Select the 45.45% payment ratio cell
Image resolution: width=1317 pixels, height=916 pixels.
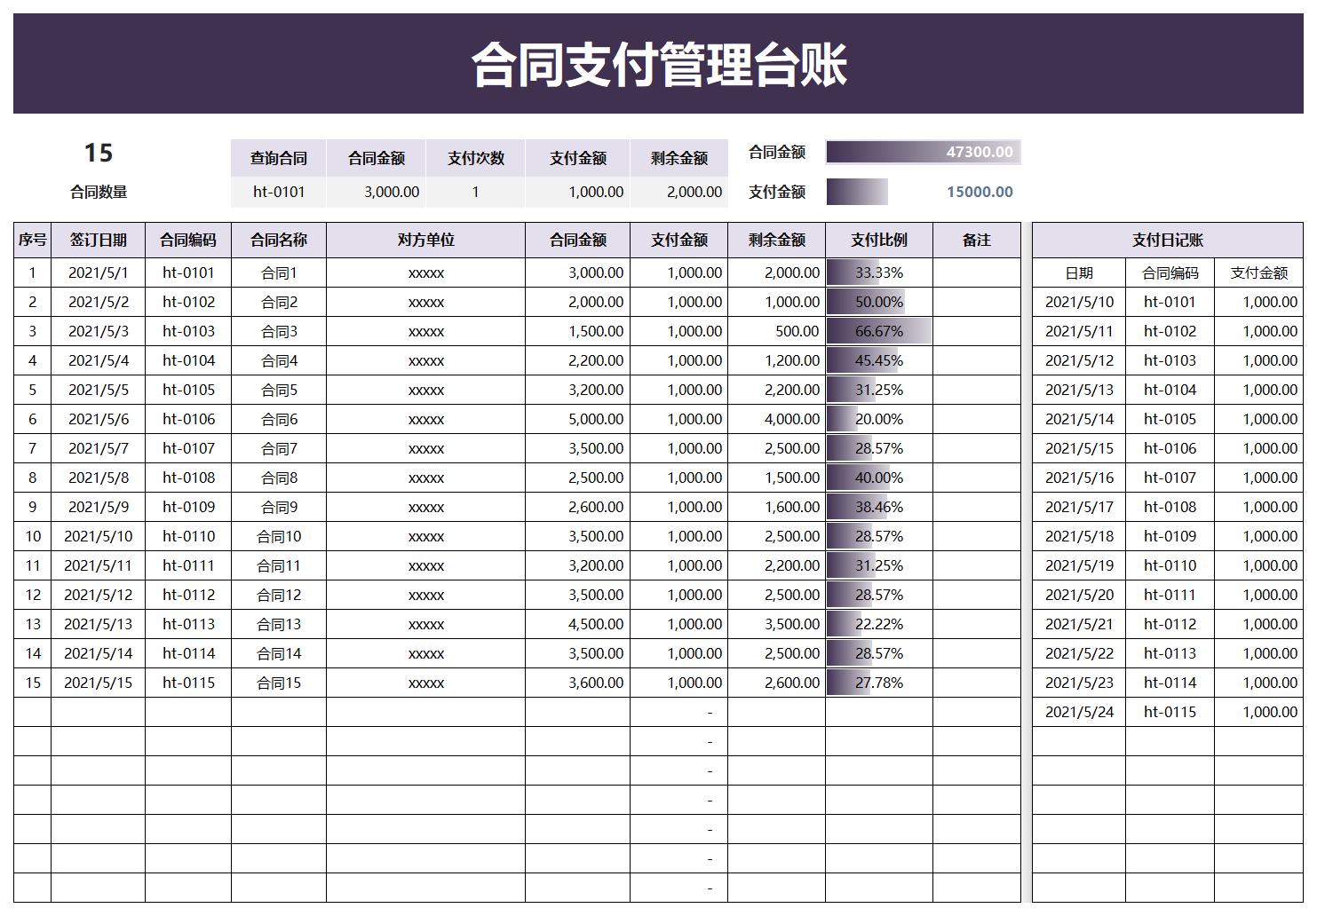tap(879, 360)
